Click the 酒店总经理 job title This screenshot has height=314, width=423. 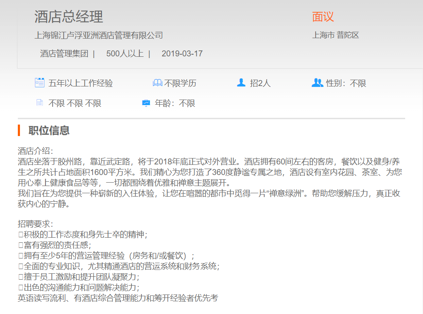pyautogui.click(x=69, y=17)
